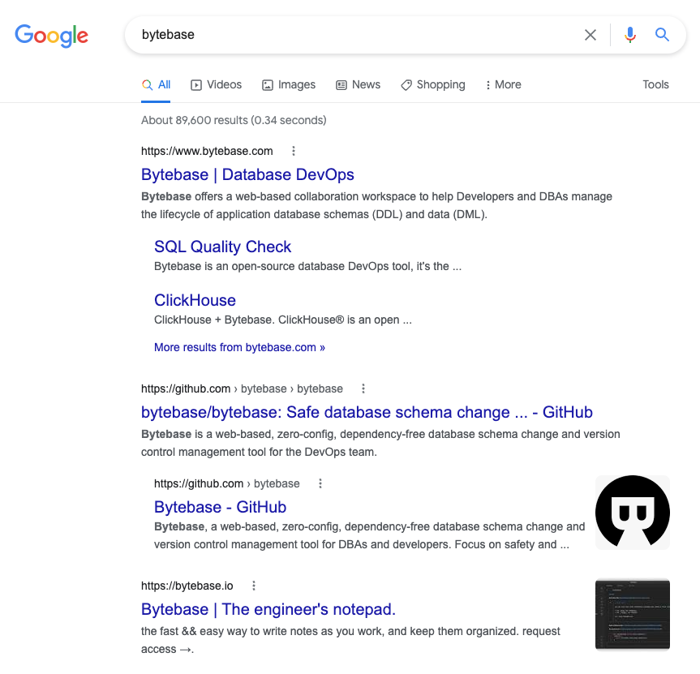
Task: Open the three-dot menu beside bytebase.io
Action: [x=254, y=586]
